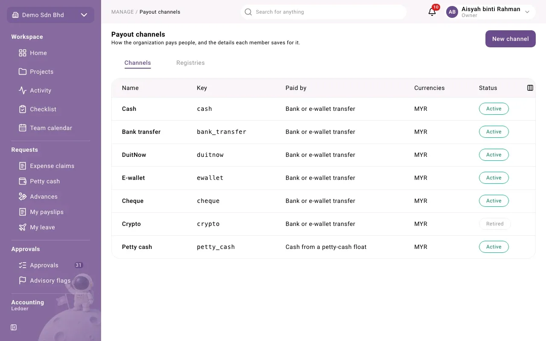Open the Bank transfer channel row
The width and height of the screenshot is (546, 341).
click(x=323, y=132)
